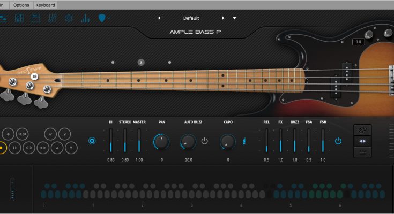Screen dimensions: 394x214
Task: Click the pause-symbol articulation button
Action: pyautogui.click(x=15, y=147)
